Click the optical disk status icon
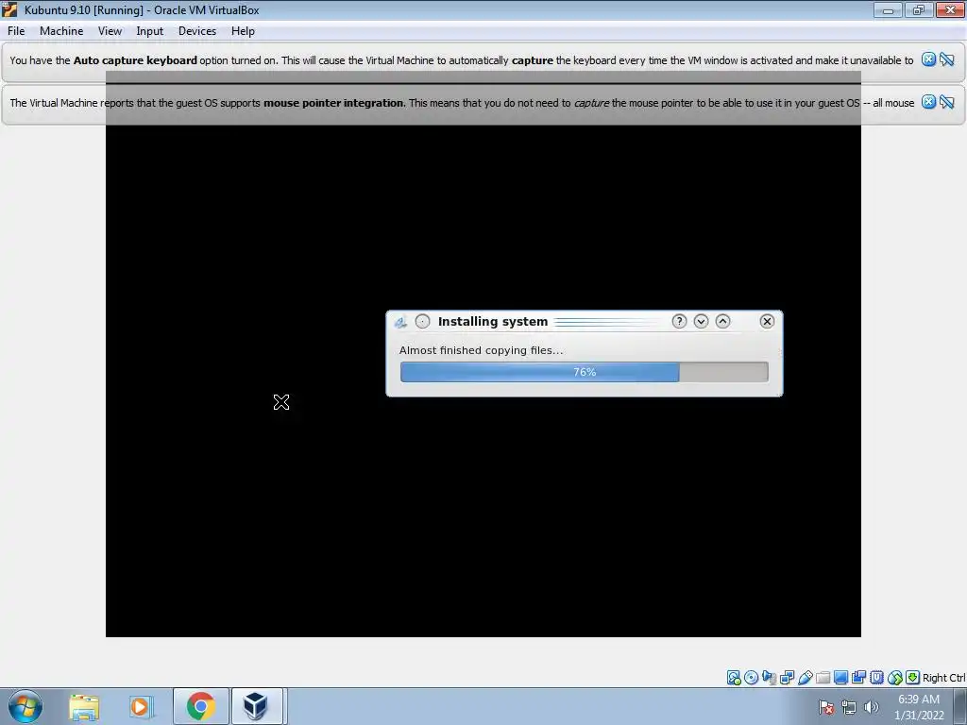Viewport: 967px width, 725px height. pos(751,678)
